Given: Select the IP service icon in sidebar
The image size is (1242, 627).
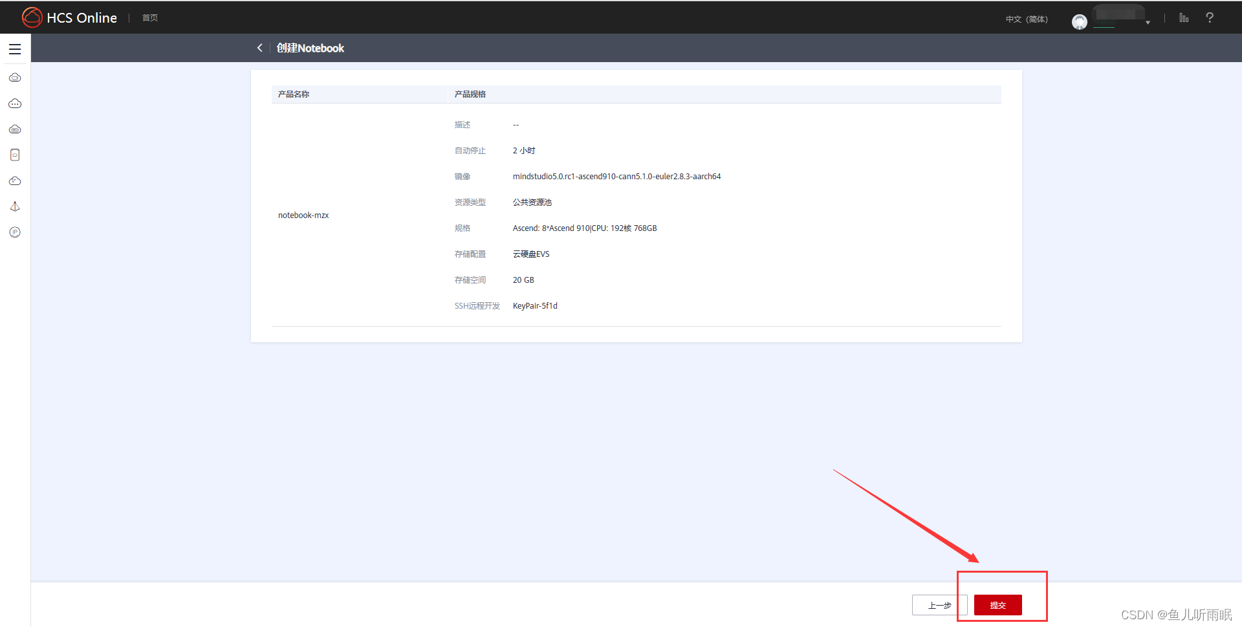Looking at the screenshot, I should point(15,232).
